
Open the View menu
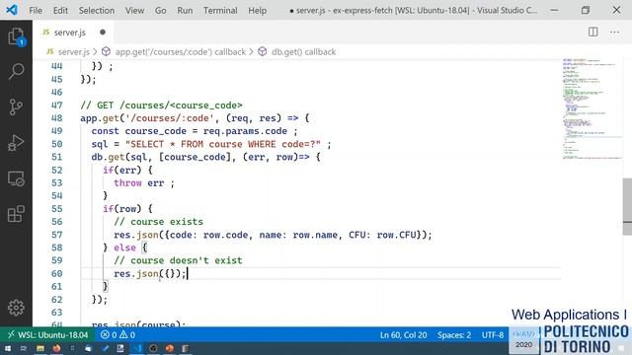(x=134, y=10)
